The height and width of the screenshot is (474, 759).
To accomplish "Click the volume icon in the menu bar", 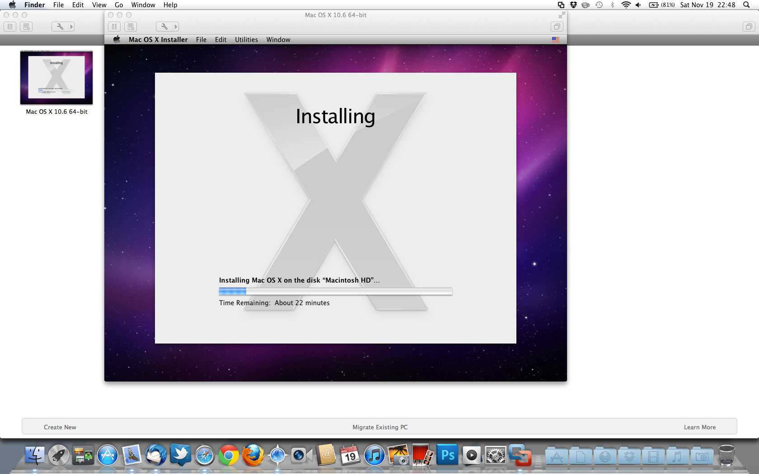I will click(x=638, y=5).
